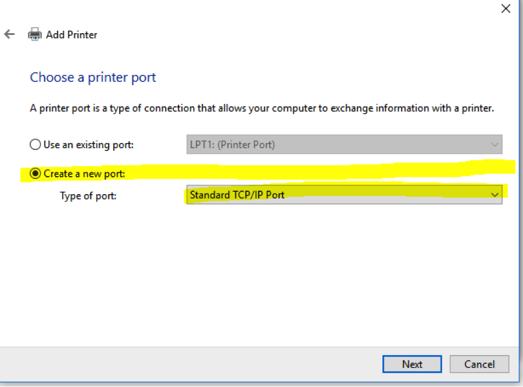Click the 'Use an existing port:' label text

click(88, 145)
